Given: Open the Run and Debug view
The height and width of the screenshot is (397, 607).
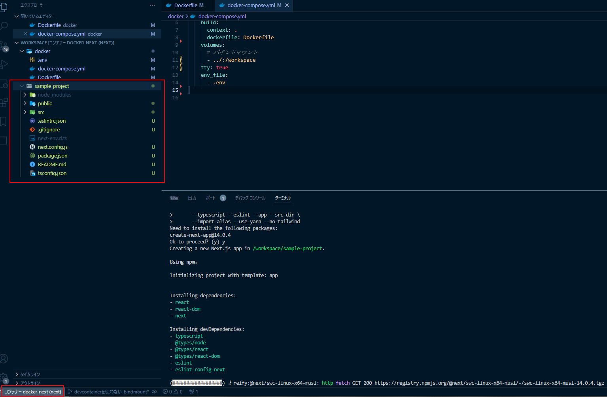Looking at the screenshot, I should [4, 65].
